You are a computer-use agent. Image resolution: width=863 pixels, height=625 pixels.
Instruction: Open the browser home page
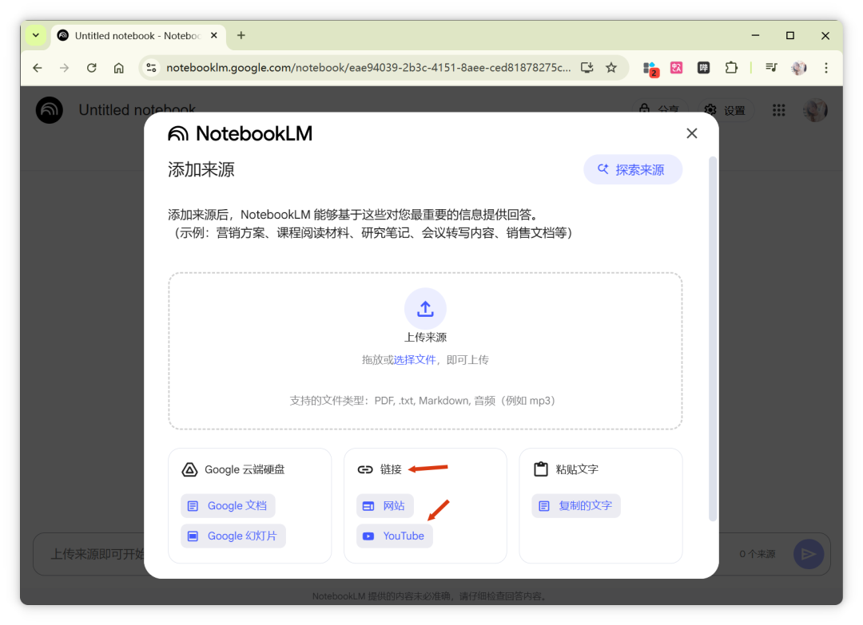(x=118, y=68)
